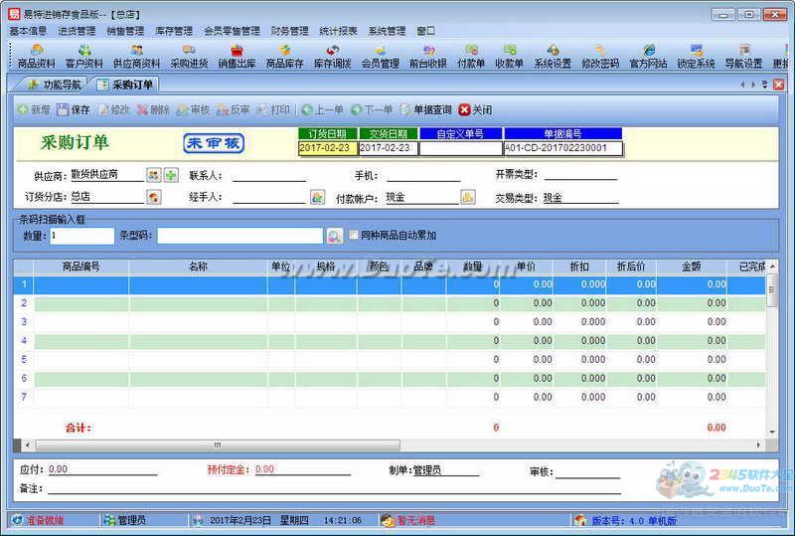795x536 pixels.
Task: Click the 单据查询 button
Action: pos(425,109)
